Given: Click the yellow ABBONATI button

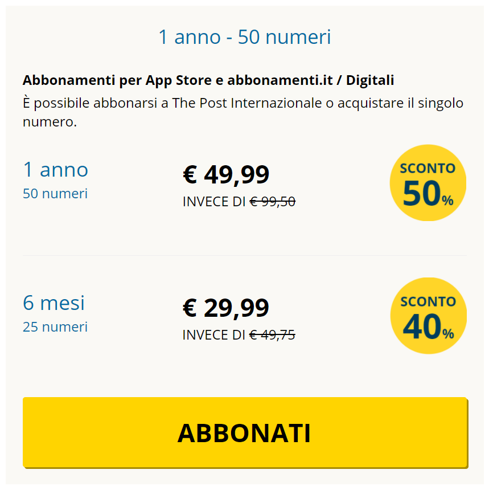Looking at the screenshot, I should click(x=245, y=432).
